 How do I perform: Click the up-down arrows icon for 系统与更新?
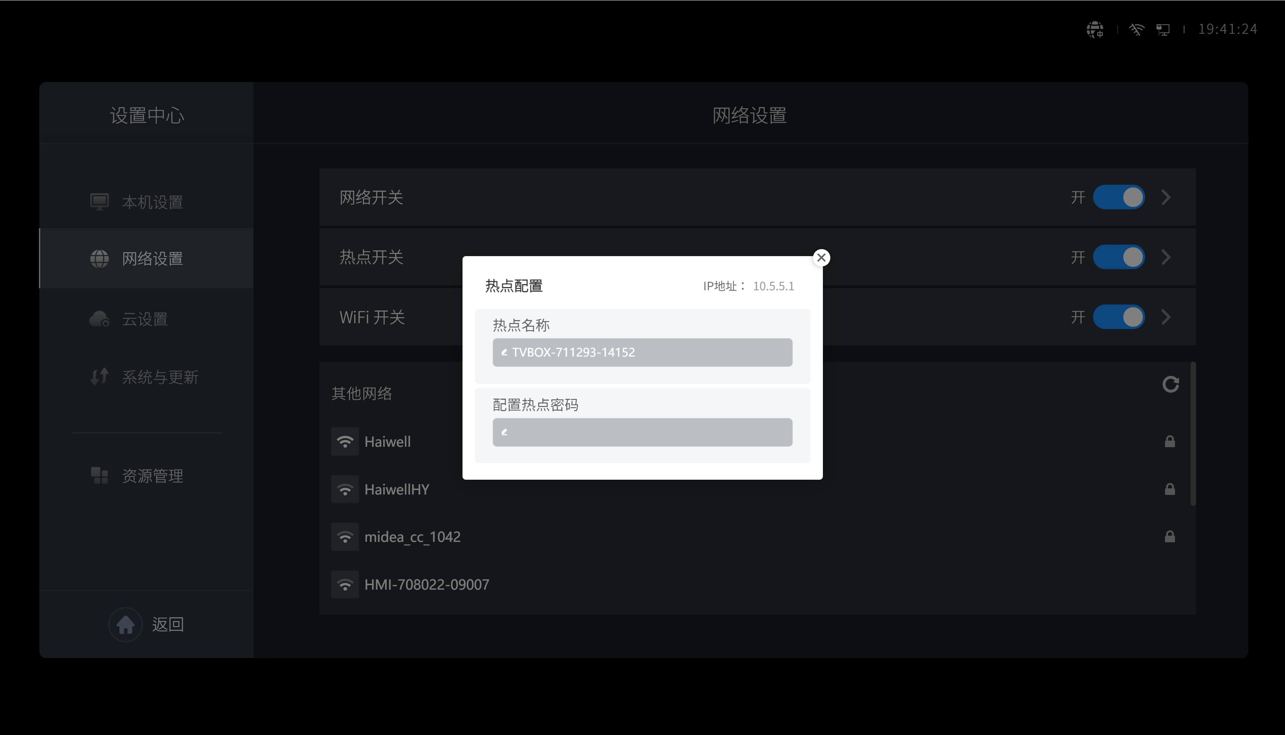(100, 377)
